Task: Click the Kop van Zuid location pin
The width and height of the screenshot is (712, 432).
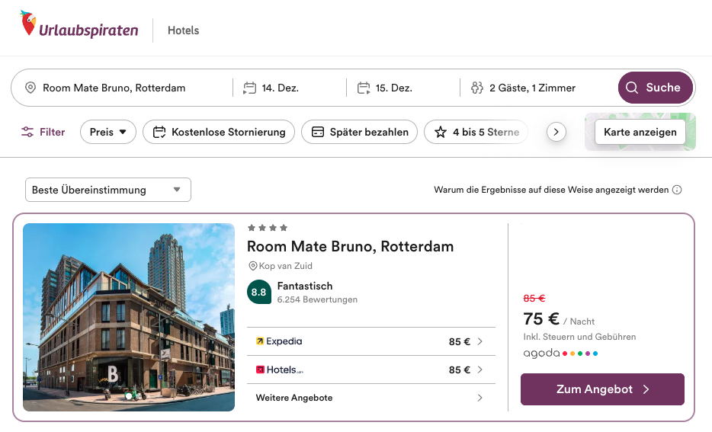Action: [253, 266]
